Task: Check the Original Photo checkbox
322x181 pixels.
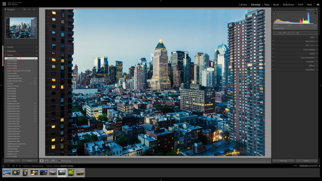Action: [x=274, y=28]
